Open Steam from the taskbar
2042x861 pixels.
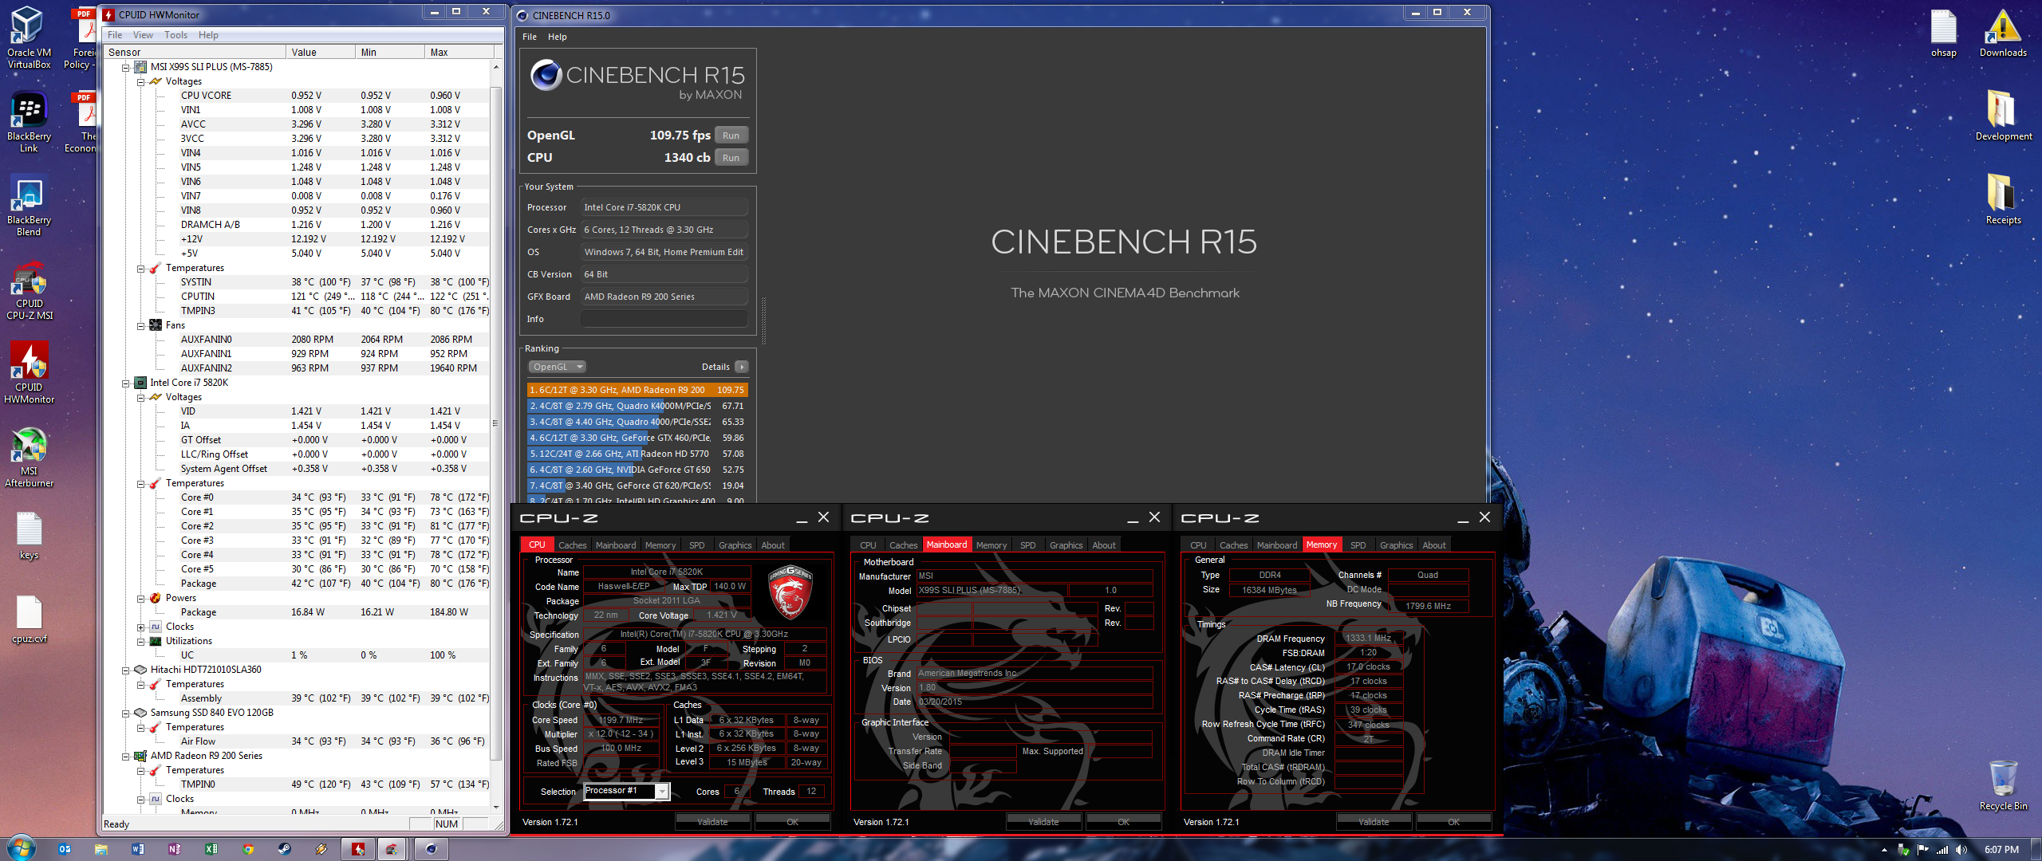[x=285, y=849]
